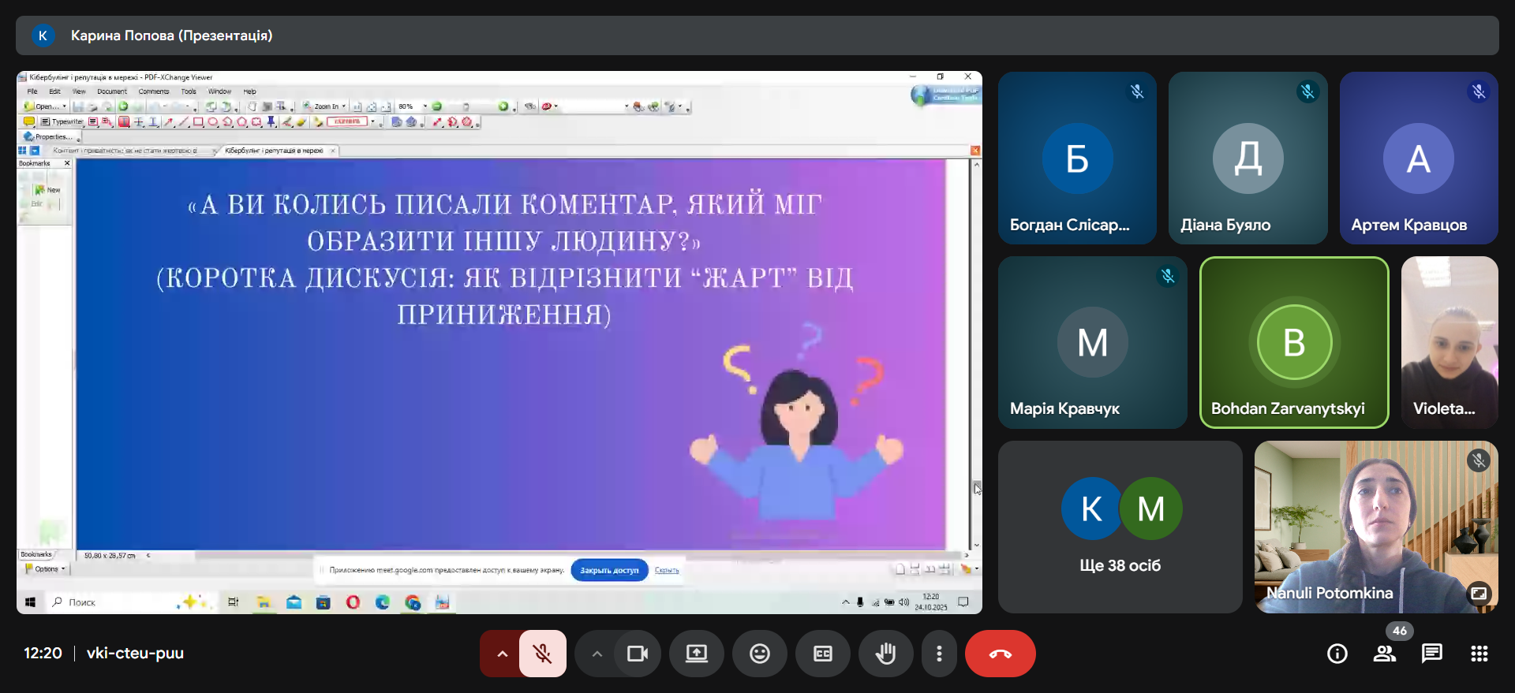Send an emoji reaction
The height and width of the screenshot is (693, 1515).
click(x=759, y=654)
